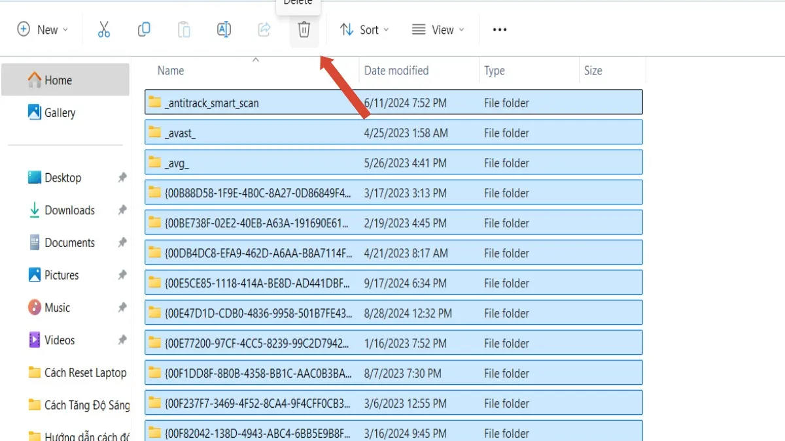Click the Copy icon in toolbar

(144, 29)
